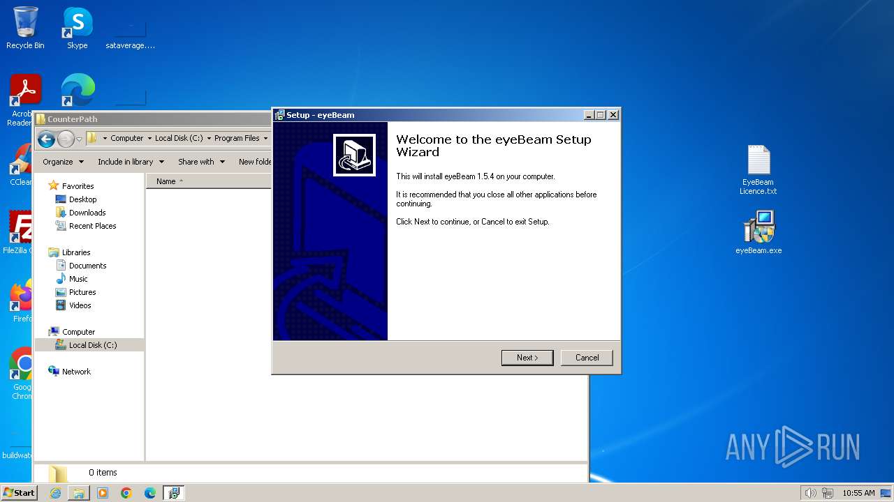Click the volume speaker tray icon
This screenshot has width=894, height=502.
[810, 493]
